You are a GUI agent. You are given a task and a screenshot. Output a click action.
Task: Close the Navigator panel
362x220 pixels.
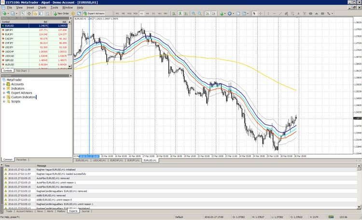point(70,75)
